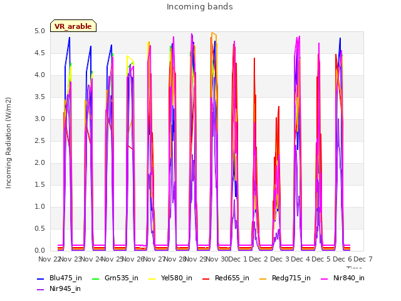Click the Dec 1 x-axis date label

pos(238,259)
